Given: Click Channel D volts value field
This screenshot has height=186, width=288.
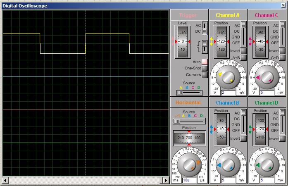Looking at the screenshot, I should (267, 180).
